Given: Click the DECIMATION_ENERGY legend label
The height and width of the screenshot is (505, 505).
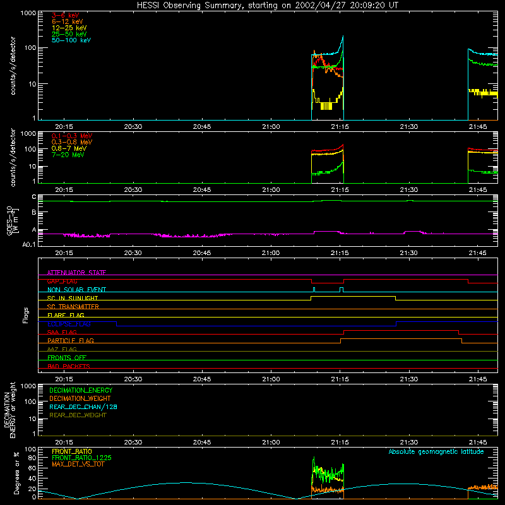Looking at the screenshot, I should (81, 390).
